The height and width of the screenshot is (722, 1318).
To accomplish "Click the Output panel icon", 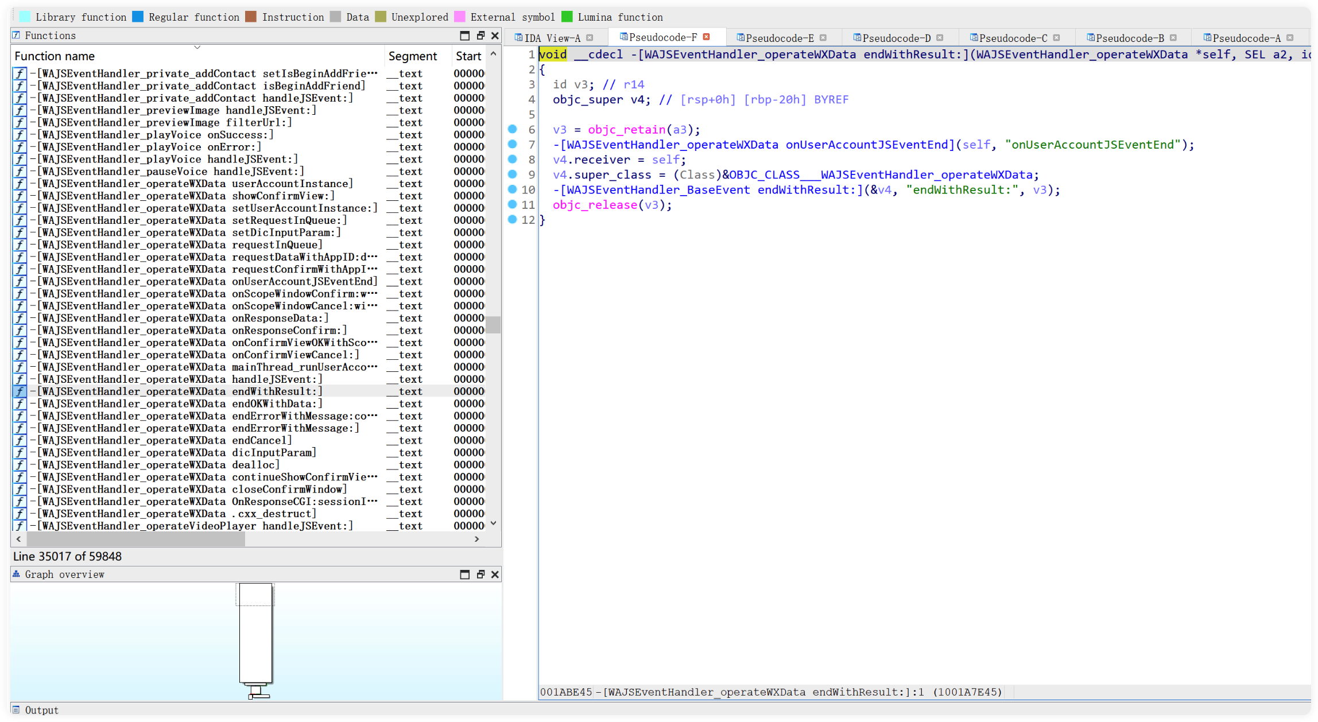I will click(x=16, y=710).
